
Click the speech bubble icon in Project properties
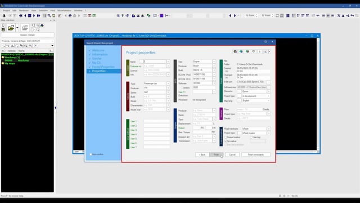click(x=254, y=52)
